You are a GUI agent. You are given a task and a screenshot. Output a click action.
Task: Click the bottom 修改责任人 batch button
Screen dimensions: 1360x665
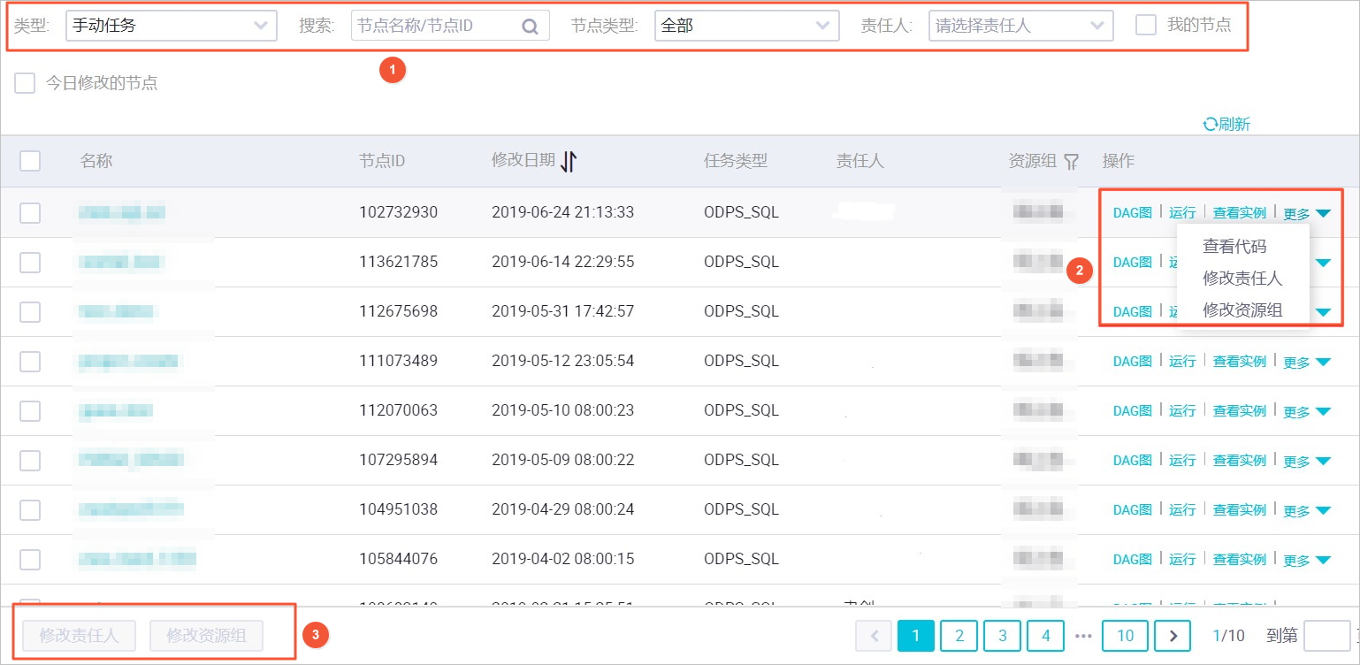point(79,635)
